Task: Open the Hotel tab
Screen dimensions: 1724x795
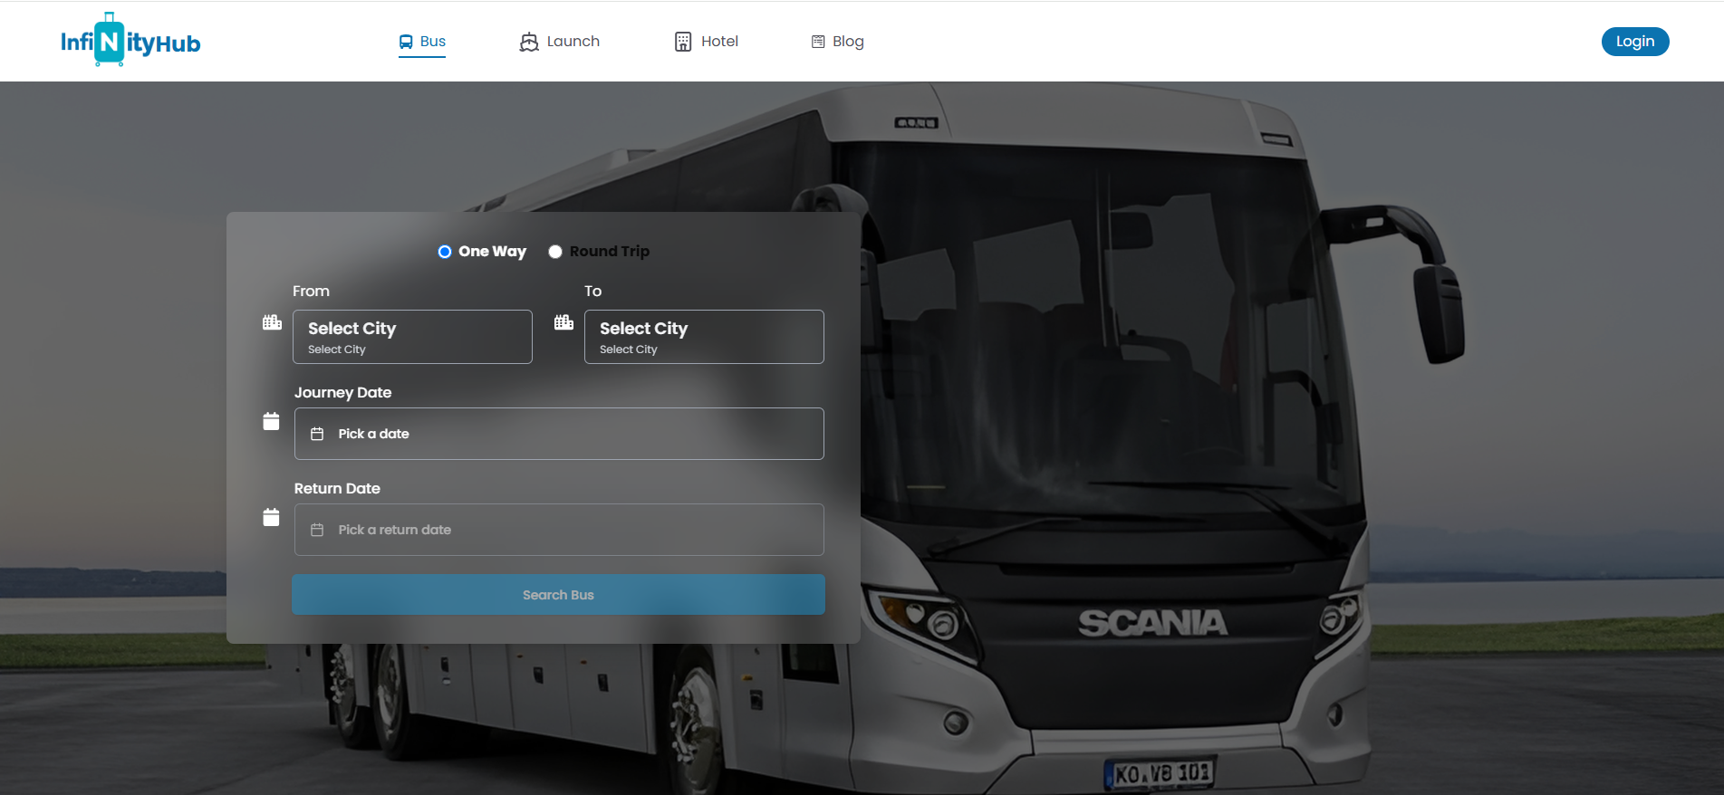Action: [707, 42]
